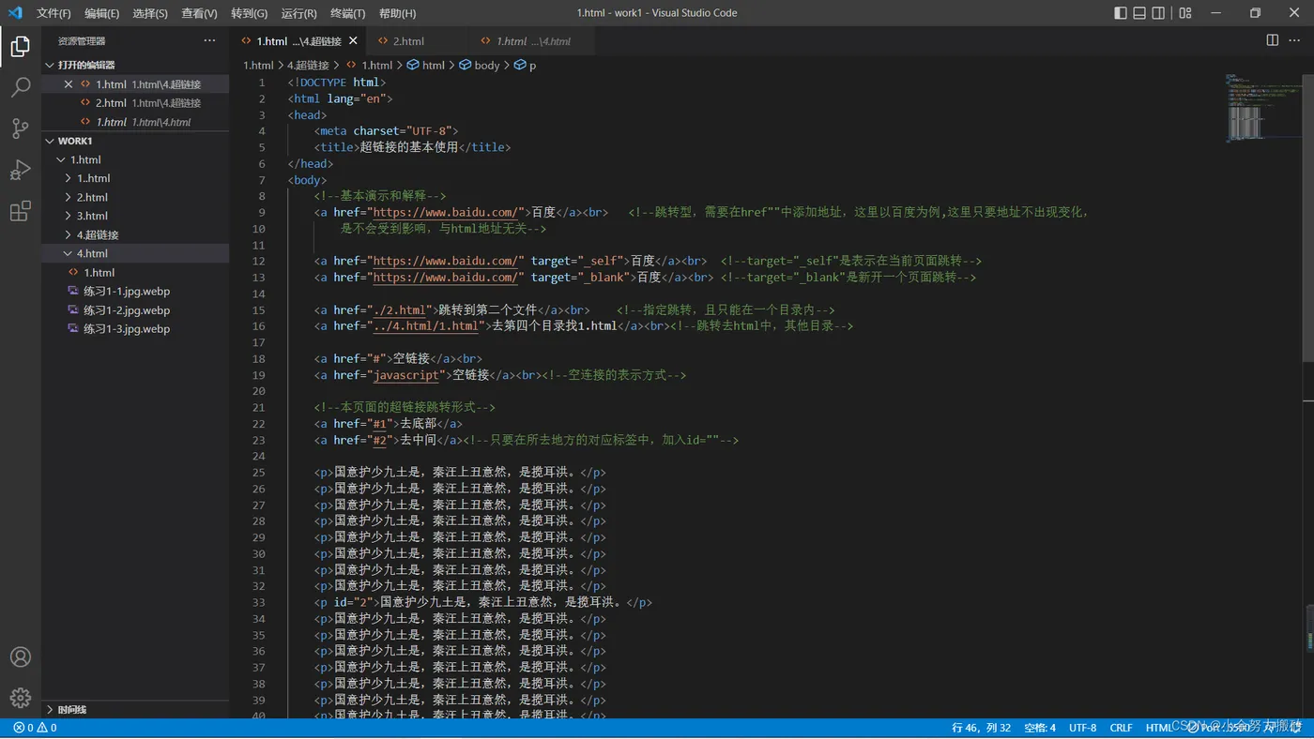This screenshot has height=739, width=1314.
Task: Click cursor position 行 46, 列 32
Action: [981, 728]
